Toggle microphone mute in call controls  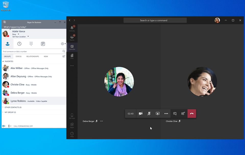coord(149,114)
